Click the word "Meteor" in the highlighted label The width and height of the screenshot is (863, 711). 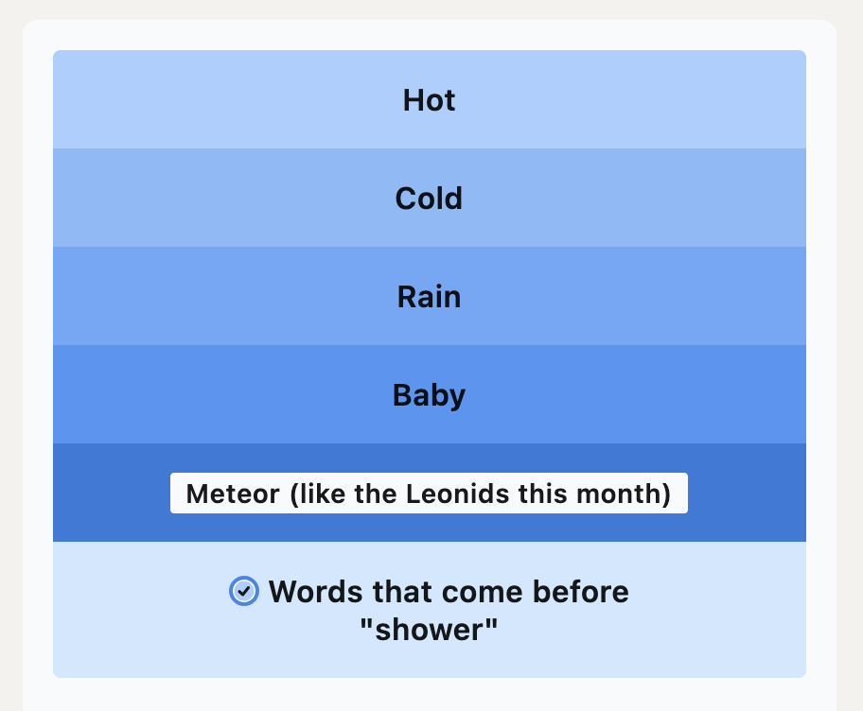pyautogui.click(x=221, y=494)
